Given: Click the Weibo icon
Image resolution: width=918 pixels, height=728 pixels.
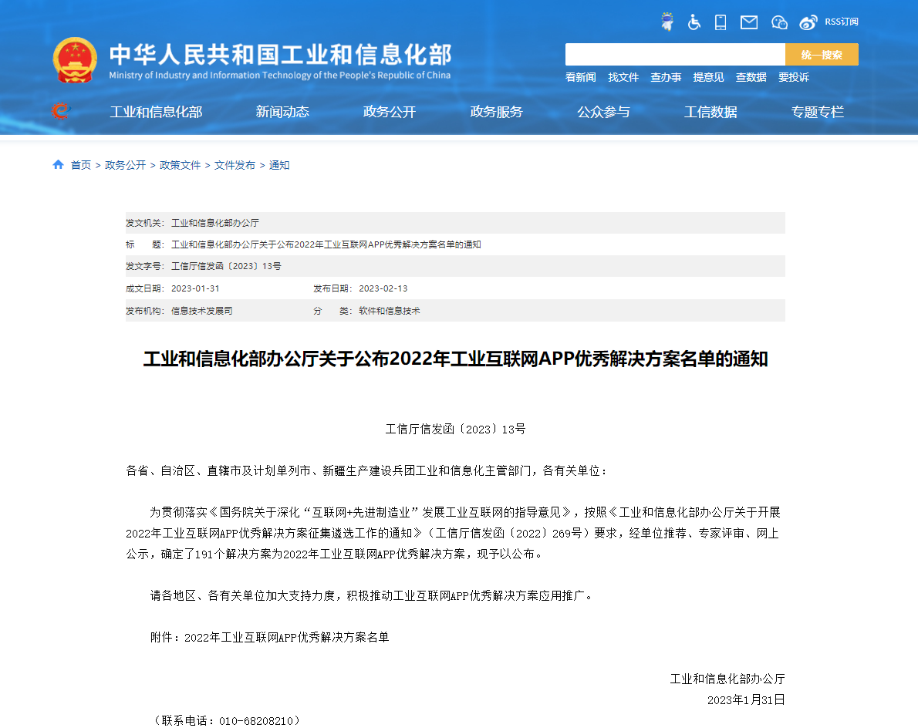Looking at the screenshot, I should 808,22.
